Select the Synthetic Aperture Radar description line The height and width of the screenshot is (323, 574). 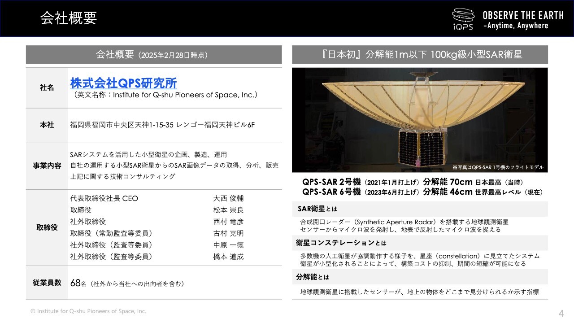(404, 222)
